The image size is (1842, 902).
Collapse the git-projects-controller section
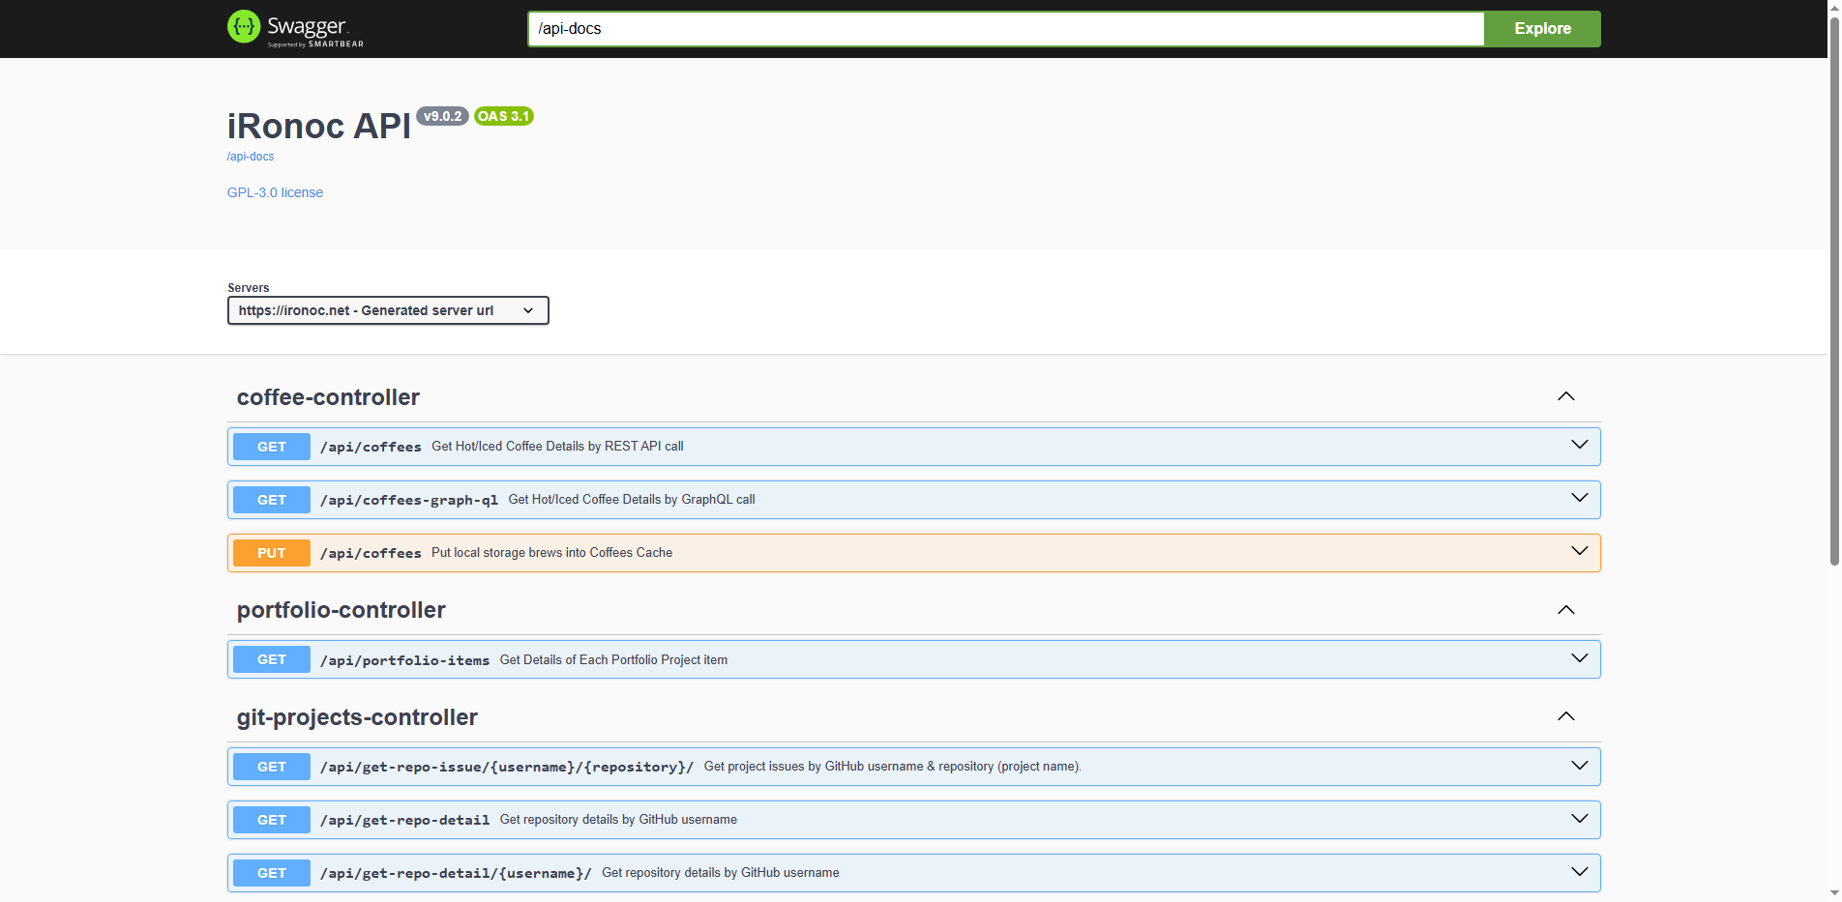click(1565, 716)
